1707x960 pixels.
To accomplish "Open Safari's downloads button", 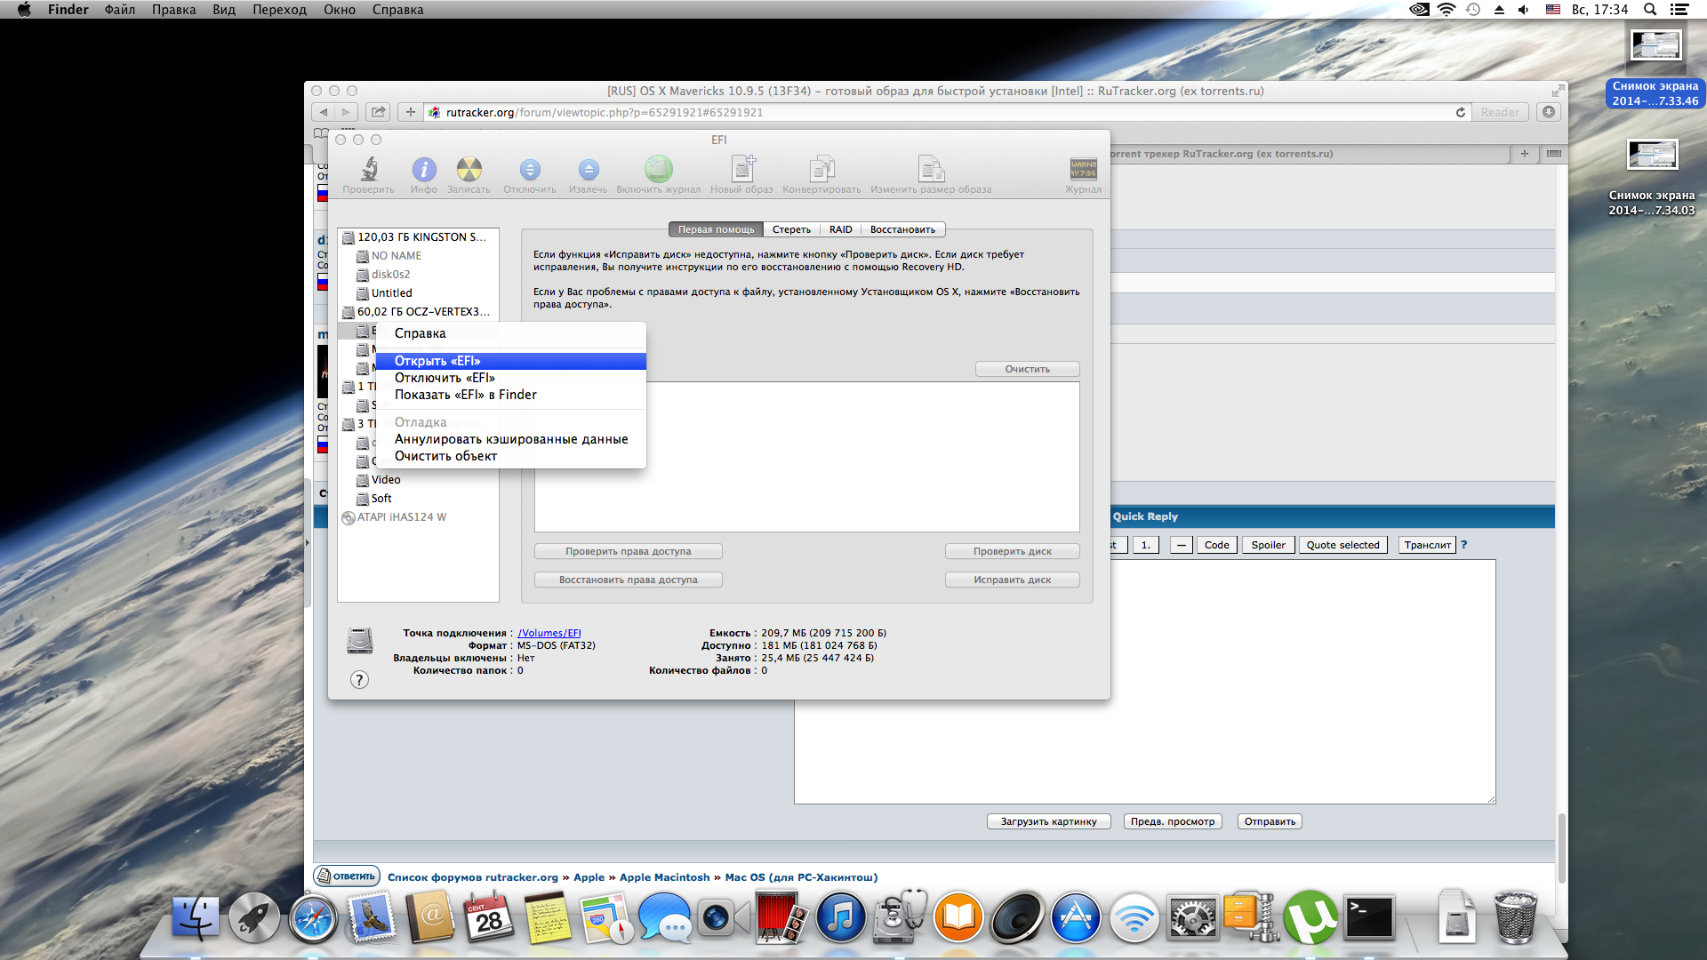I will pyautogui.click(x=1549, y=112).
